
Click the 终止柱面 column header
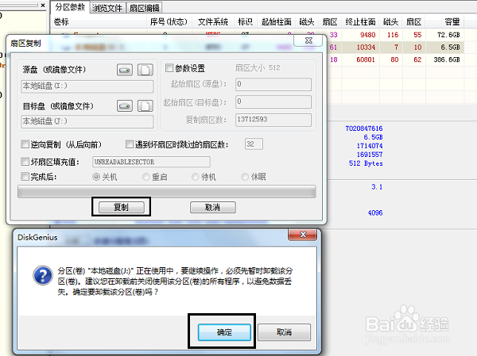(x=360, y=21)
